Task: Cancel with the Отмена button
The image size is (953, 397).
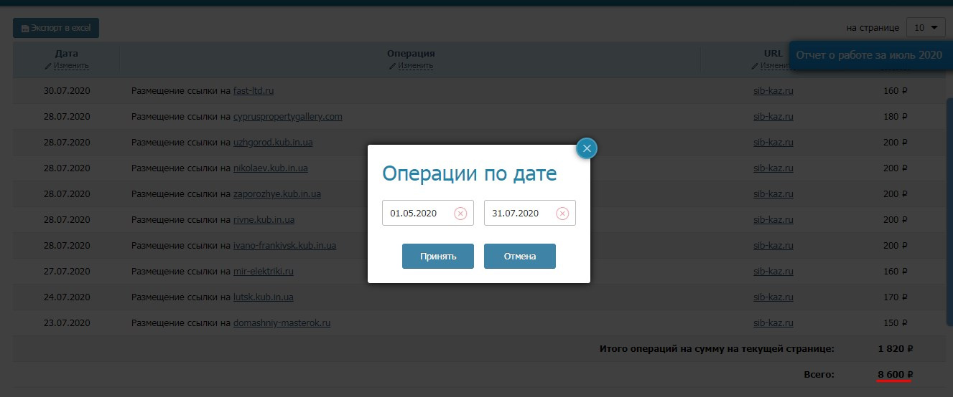Action: tap(520, 257)
